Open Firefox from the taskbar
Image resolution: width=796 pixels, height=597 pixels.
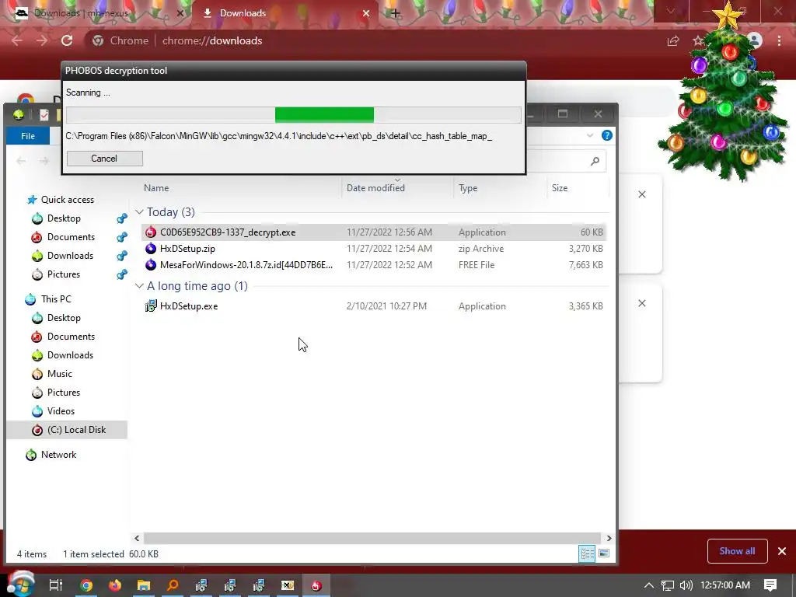pos(115,585)
